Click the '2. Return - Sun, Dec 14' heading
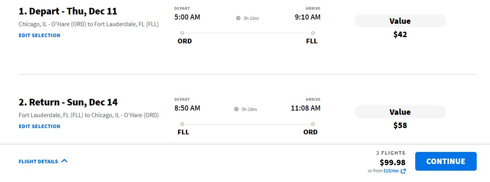The image size is (490, 182). tap(68, 102)
